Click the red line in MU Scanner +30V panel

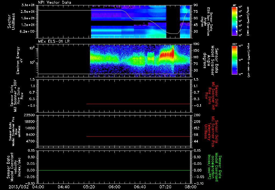138,104
